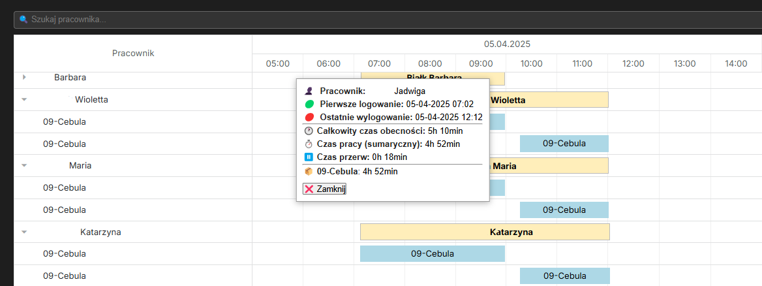Image resolution: width=762 pixels, height=286 pixels.
Task: Close the popup with Zamknij button
Action: (324, 189)
